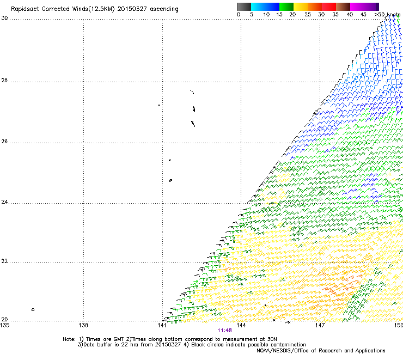This screenshot has height=354, width=403.
Task: Click the longitude label '141'
Action: pos(162,325)
